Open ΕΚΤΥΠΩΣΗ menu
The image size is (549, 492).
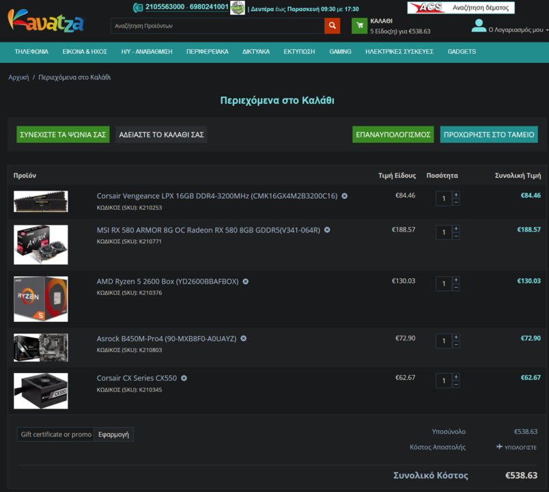point(299,51)
